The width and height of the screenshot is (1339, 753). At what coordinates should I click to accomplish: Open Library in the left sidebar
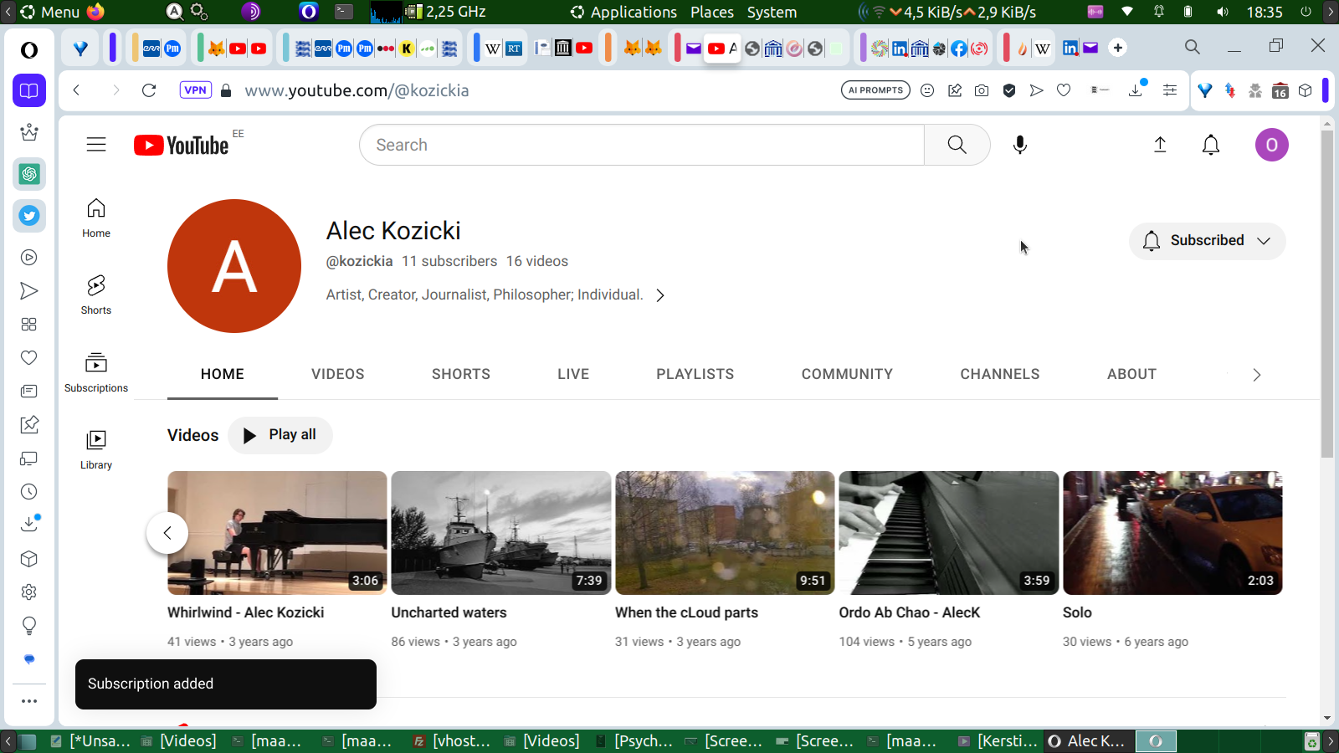point(96,449)
